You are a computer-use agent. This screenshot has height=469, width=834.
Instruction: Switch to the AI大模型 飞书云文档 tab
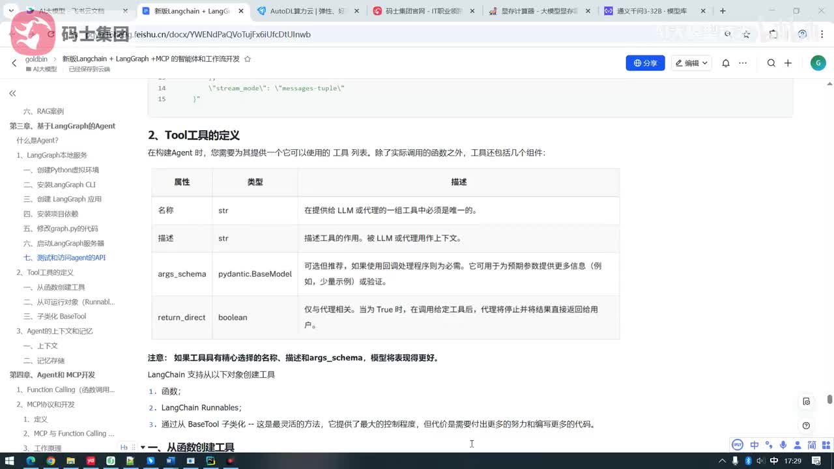point(79,11)
